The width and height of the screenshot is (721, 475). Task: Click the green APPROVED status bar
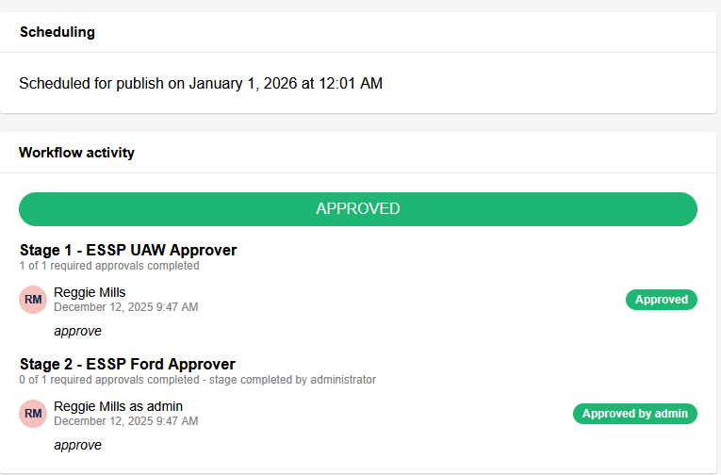point(358,209)
